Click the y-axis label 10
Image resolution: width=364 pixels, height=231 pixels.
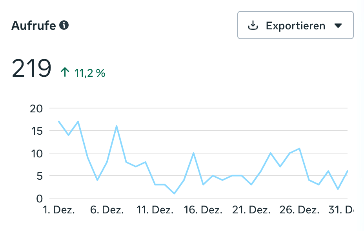click(36, 154)
